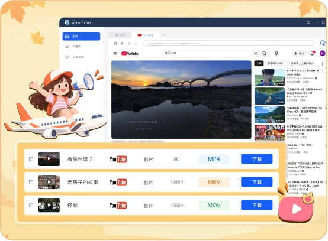Click download button for 老房子的故事

coord(257,182)
